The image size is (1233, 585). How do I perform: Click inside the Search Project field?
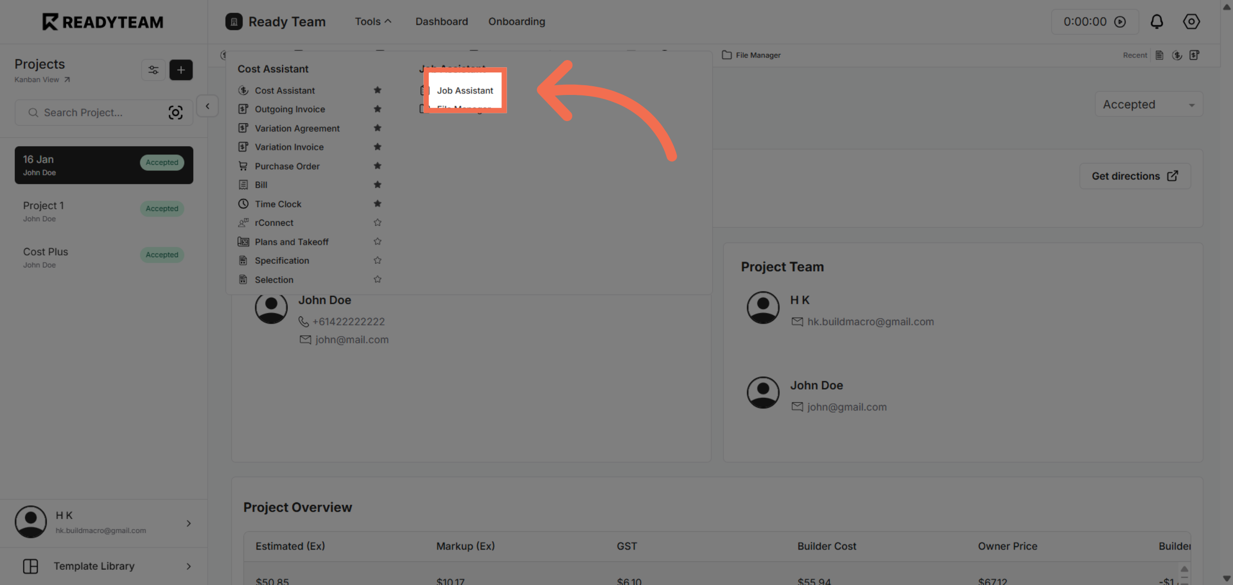click(x=92, y=112)
